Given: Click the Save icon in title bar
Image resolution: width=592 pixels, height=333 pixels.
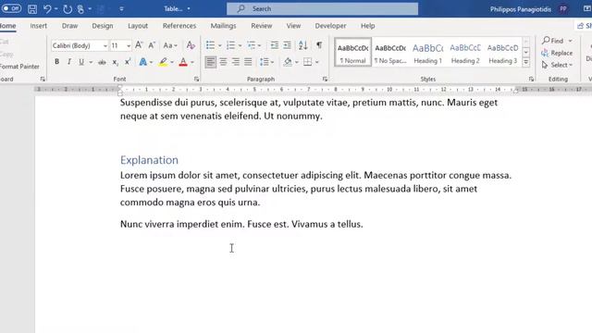Looking at the screenshot, I should 32,8.
